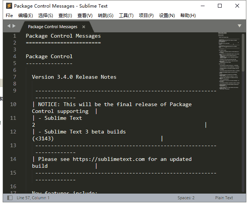Click the Sublime Text app icon in title bar
This screenshot has width=249, height=205.
pyautogui.click(x=9, y=6)
